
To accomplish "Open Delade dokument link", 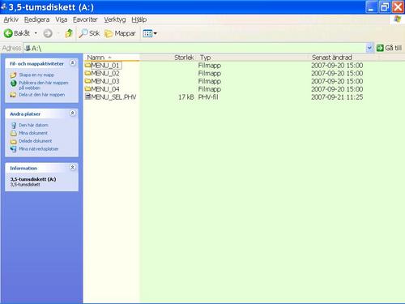I will click(36, 141).
